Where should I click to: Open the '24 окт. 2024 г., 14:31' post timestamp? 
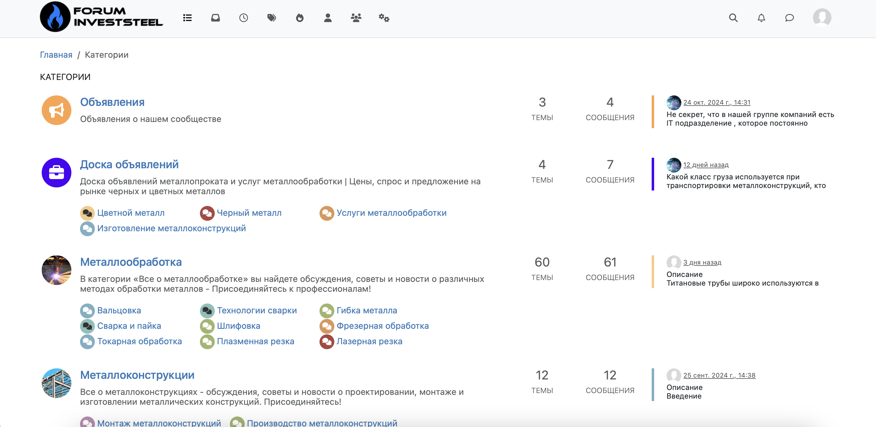pyautogui.click(x=717, y=102)
